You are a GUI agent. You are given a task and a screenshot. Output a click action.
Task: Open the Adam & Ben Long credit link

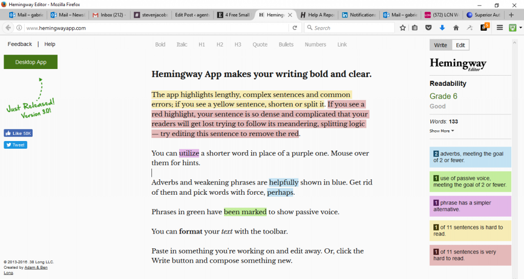coord(26,270)
